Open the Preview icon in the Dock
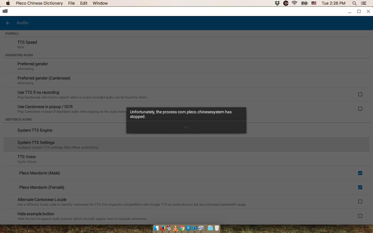 pyautogui.click(x=201, y=228)
